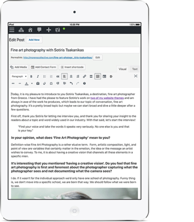This screenshot has width=194, height=222.
Task: Click the home icon in admin bar
Action: click(30, 30)
